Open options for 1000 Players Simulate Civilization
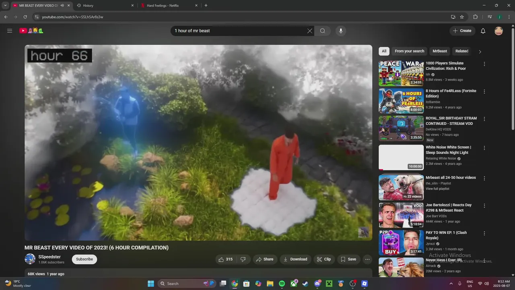The height and width of the screenshot is (290, 515). pyautogui.click(x=484, y=64)
